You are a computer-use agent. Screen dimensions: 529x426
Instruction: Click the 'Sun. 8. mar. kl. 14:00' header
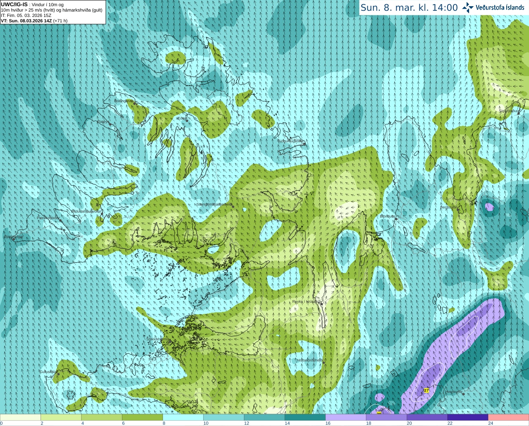(409, 7)
